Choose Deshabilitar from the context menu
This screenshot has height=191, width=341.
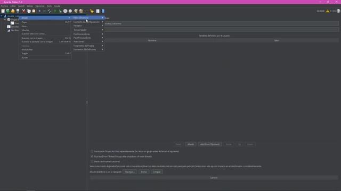(45, 49)
